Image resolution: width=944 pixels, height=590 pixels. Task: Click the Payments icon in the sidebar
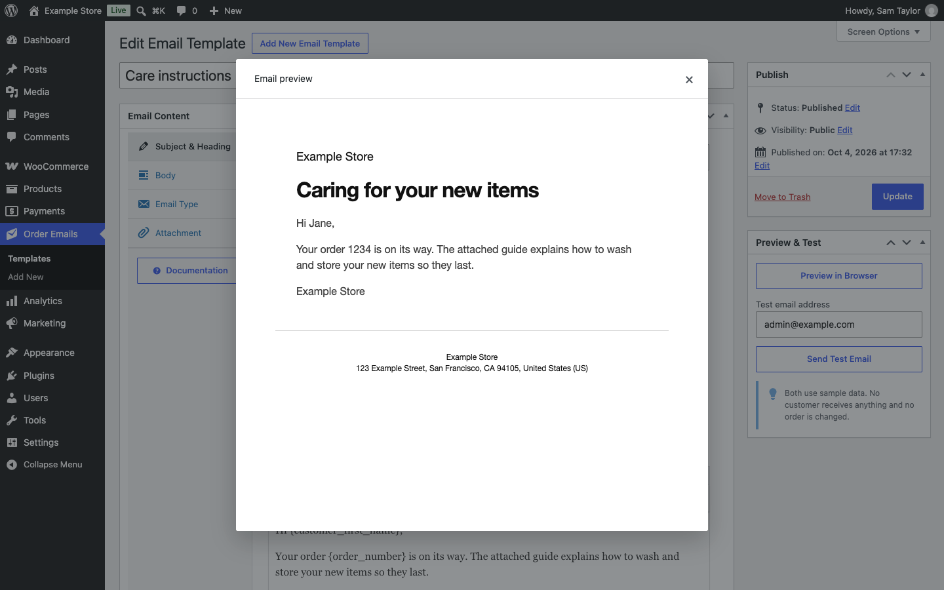point(12,211)
